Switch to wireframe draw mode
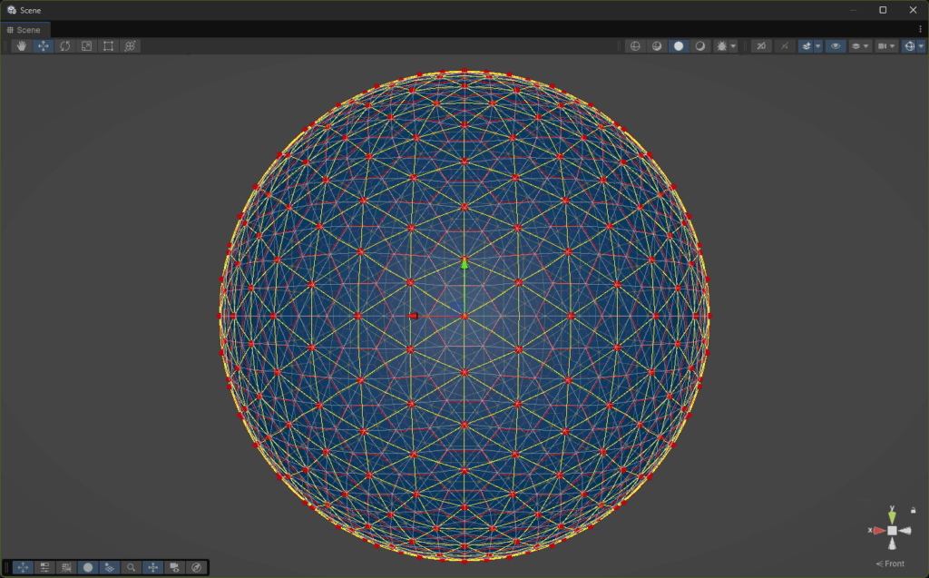Viewport: 929px width, 578px height. (x=635, y=46)
